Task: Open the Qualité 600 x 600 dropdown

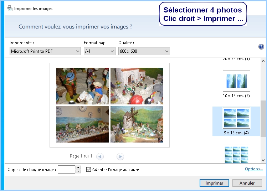Action: pyautogui.click(x=144, y=51)
